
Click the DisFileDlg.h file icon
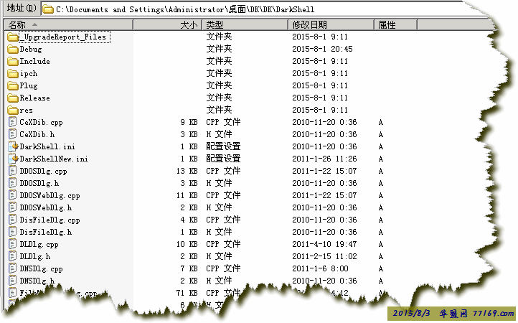[x=12, y=233]
